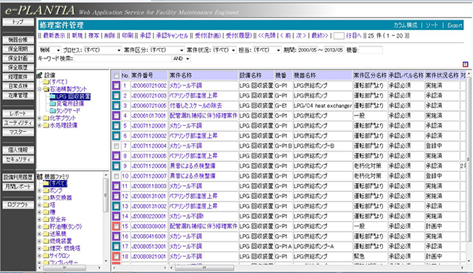Screen dimensions: 473x273
Task: Click the 案件番号 column header
Action: tap(149, 76)
